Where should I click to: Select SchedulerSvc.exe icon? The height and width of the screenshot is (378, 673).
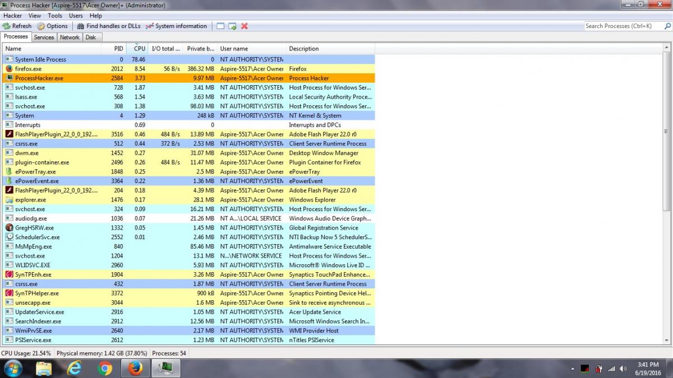pyautogui.click(x=9, y=237)
